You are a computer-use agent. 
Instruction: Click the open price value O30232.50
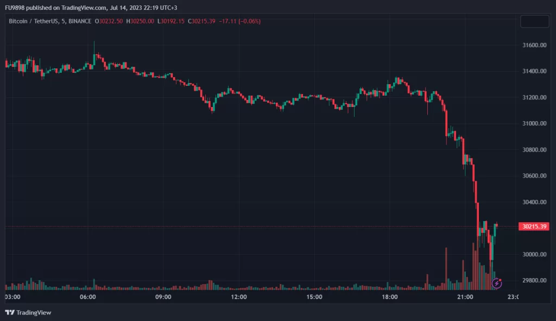coord(109,21)
